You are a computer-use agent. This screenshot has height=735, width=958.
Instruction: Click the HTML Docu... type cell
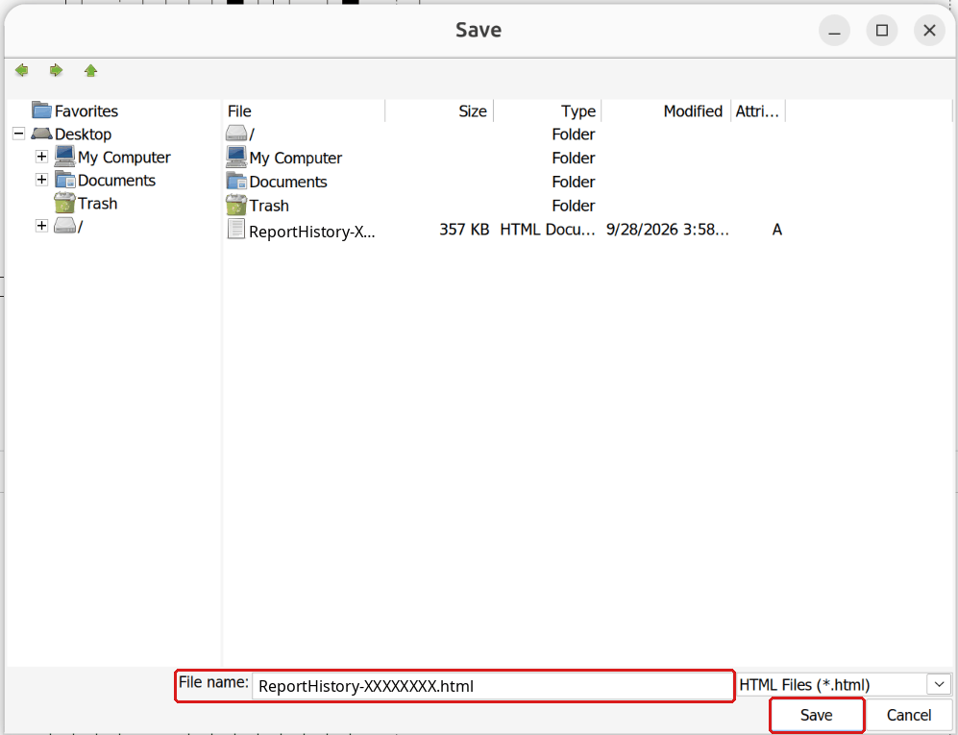pos(548,229)
